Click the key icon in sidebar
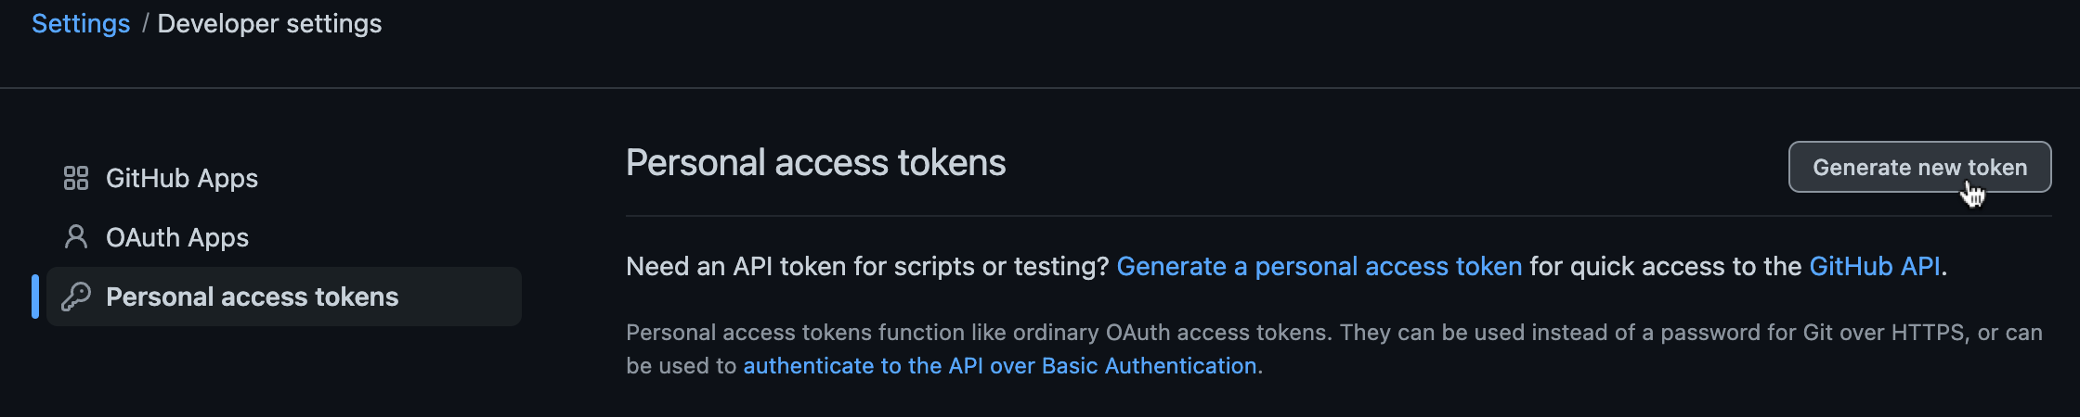The image size is (2080, 417). pos(76,297)
